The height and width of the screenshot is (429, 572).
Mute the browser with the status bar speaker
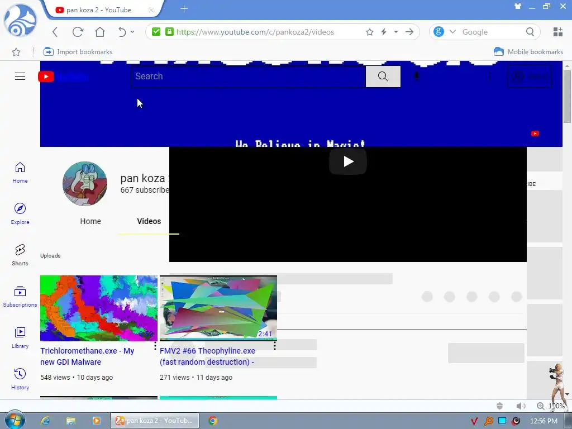pyautogui.click(x=521, y=406)
